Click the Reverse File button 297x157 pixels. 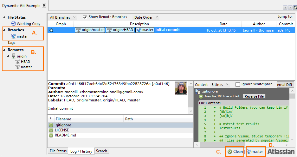pos(254,96)
